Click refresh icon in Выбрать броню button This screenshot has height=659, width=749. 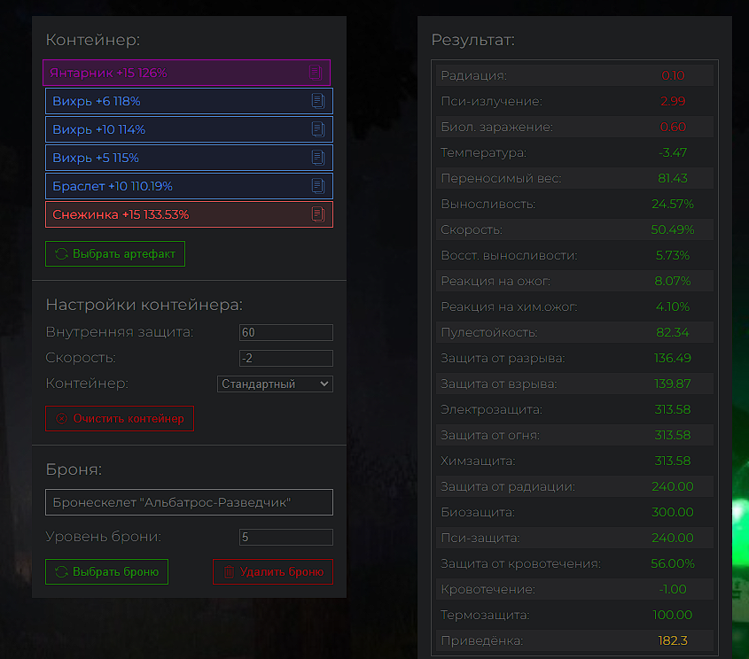tap(61, 571)
